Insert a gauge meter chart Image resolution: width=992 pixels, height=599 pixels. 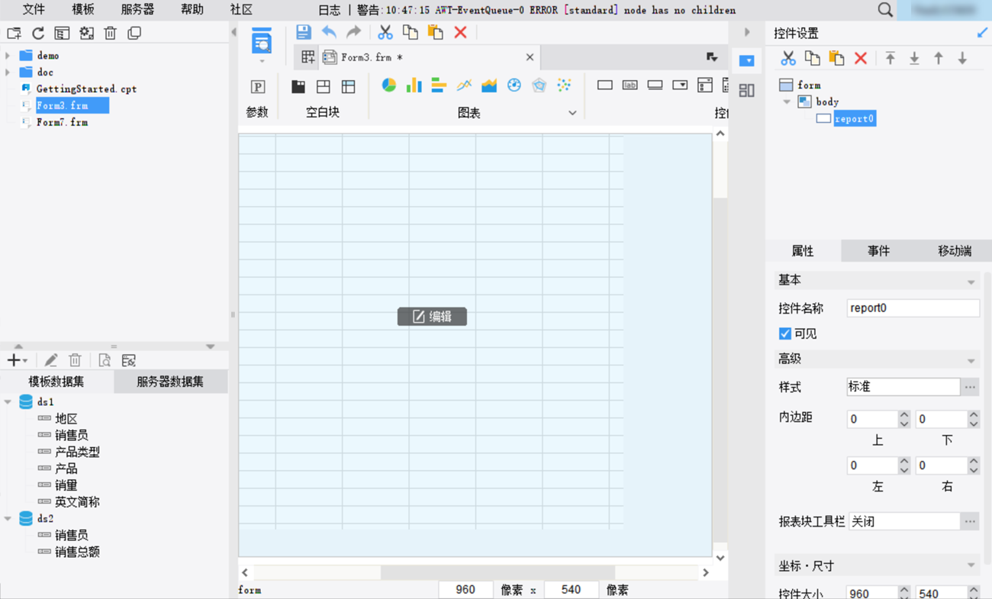(x=514, y=85)
